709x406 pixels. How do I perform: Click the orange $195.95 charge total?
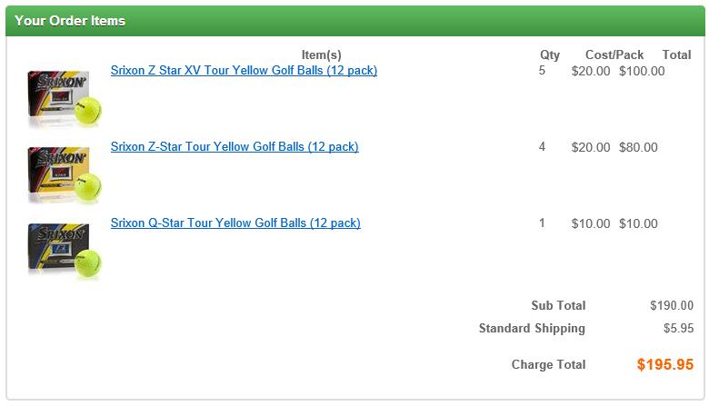click(665, 364)
